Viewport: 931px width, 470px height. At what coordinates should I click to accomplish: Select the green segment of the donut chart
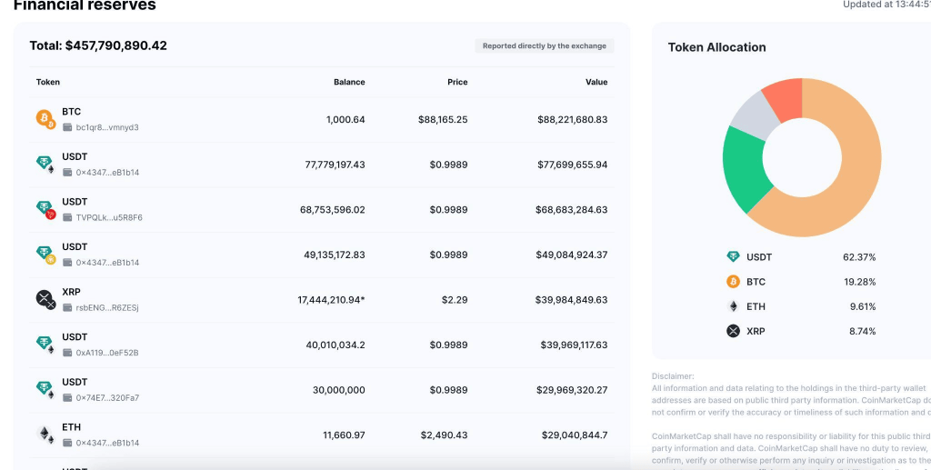tap(744, 167)
